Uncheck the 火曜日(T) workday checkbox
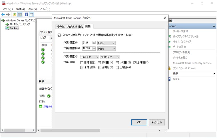This screenshot has height=138, width=217. click(117, 63)
